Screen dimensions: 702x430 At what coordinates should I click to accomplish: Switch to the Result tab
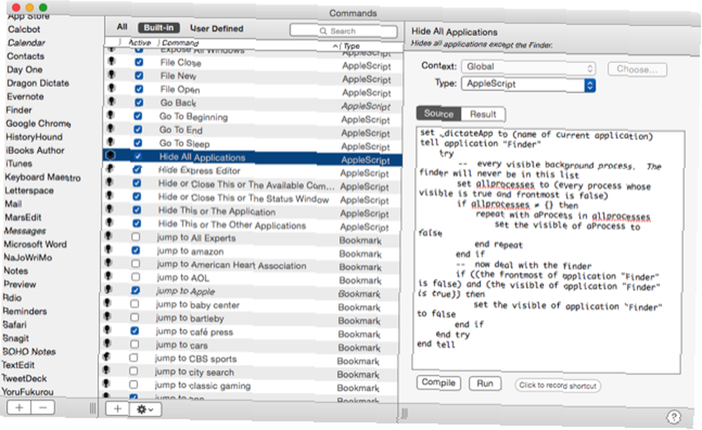(x=483, y=114)
